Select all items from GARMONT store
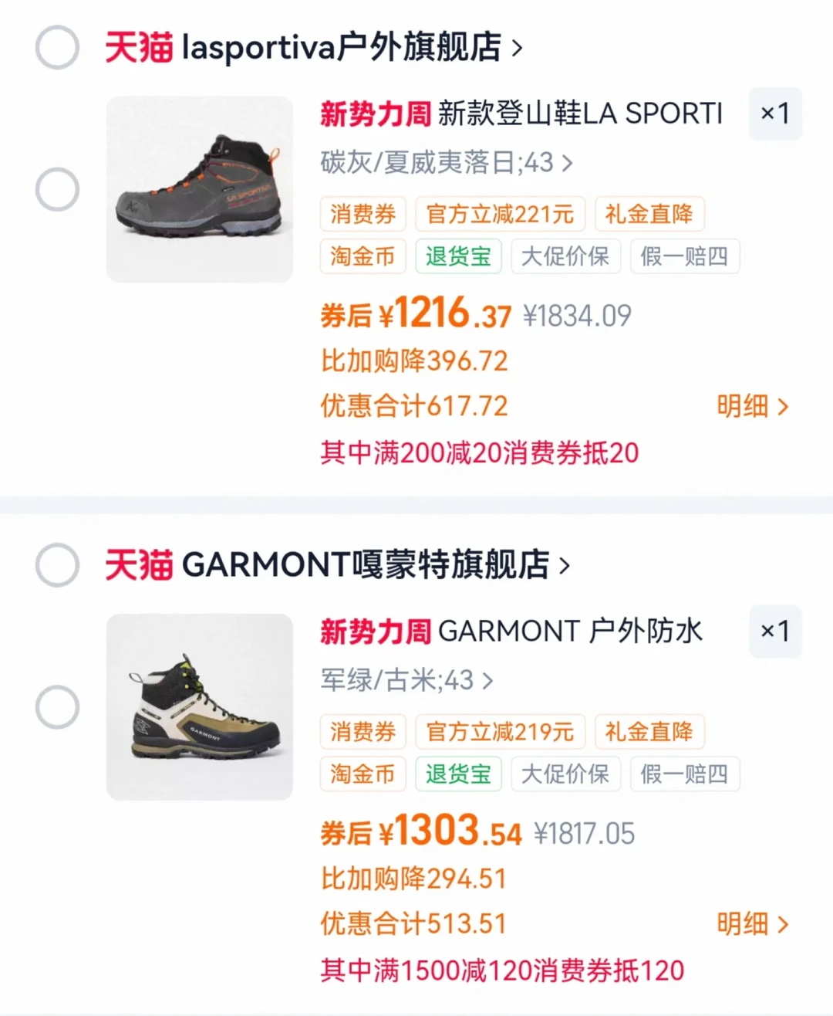Viewport: 833px width, 1016px height. [x=58, y=565]
